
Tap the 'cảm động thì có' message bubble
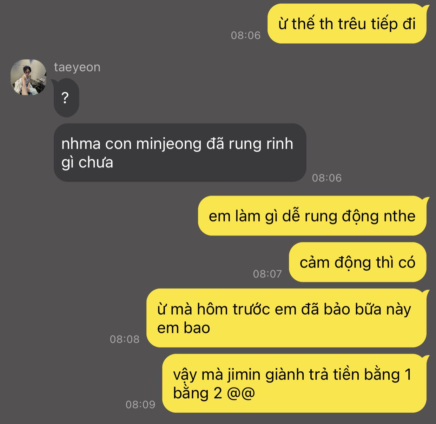358,262
